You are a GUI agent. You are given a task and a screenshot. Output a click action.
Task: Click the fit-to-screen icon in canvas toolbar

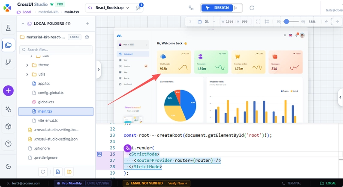pyautogui.click(x=258, y=22)
